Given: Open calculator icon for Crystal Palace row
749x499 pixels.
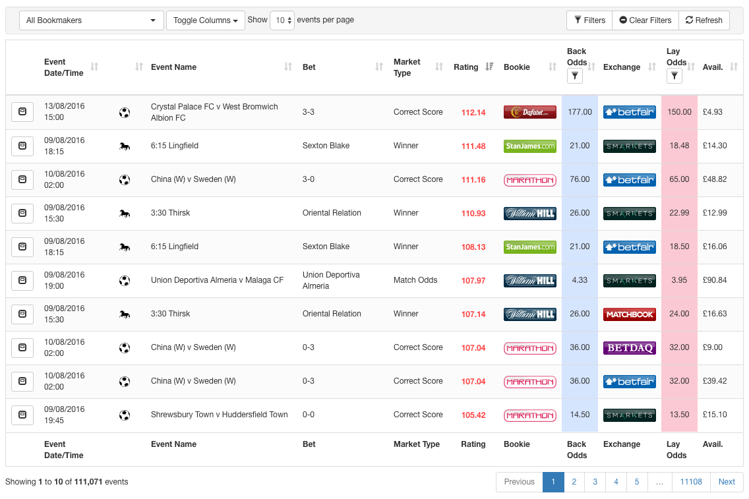Looking at the screenshot, I should [x=22, y=112].
